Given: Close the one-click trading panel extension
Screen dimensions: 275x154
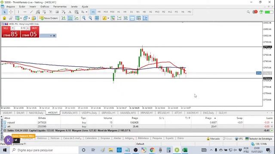Looking at the screenshot, I should coord(54,36).
